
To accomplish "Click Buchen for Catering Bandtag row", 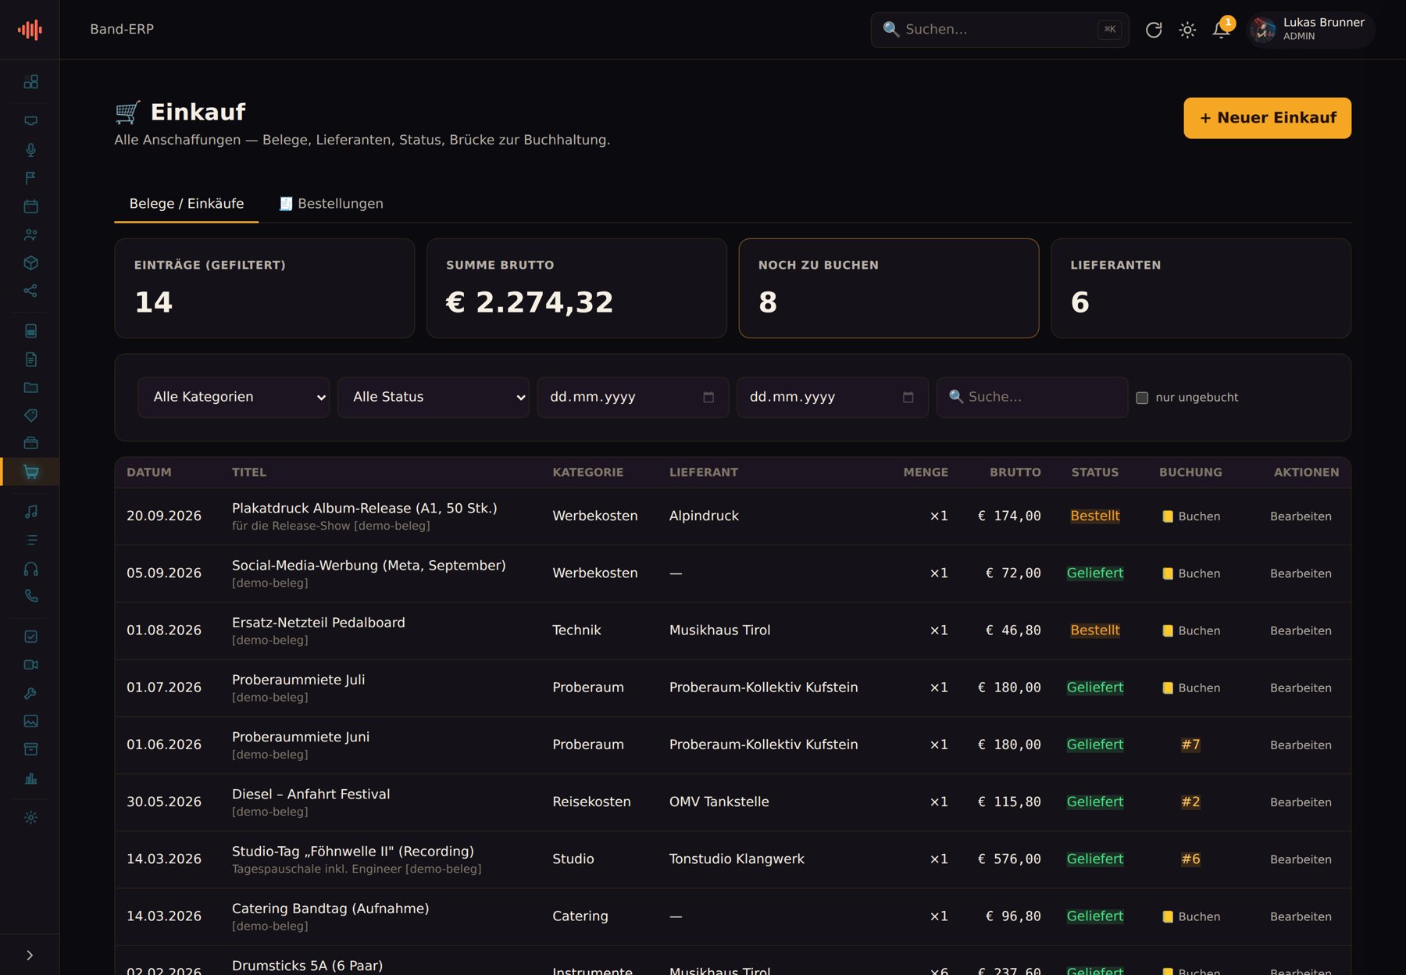I will [x=1190, y=916].
